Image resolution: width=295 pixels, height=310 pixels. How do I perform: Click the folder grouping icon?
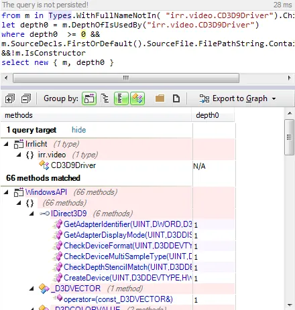pyautogui.click(x=160, y=98)
